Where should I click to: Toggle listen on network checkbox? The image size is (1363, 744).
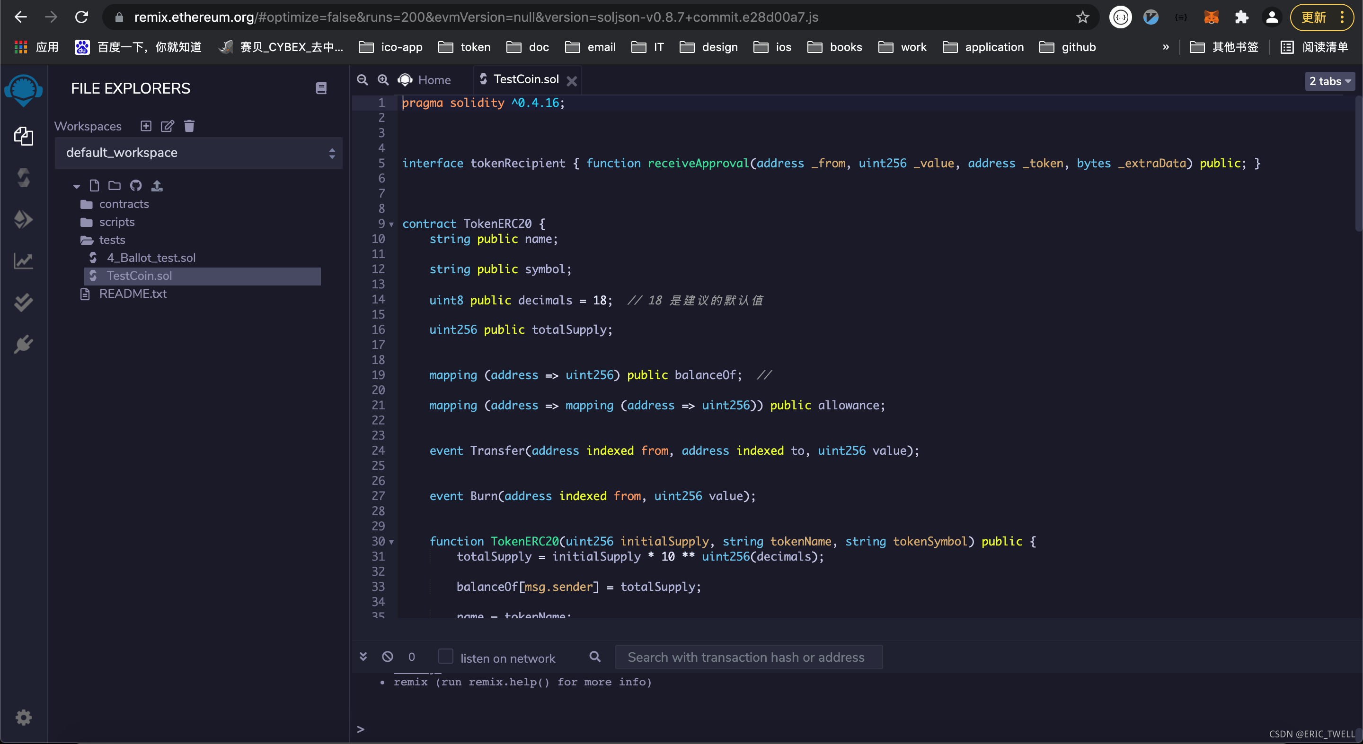click(x=445, y=656)
